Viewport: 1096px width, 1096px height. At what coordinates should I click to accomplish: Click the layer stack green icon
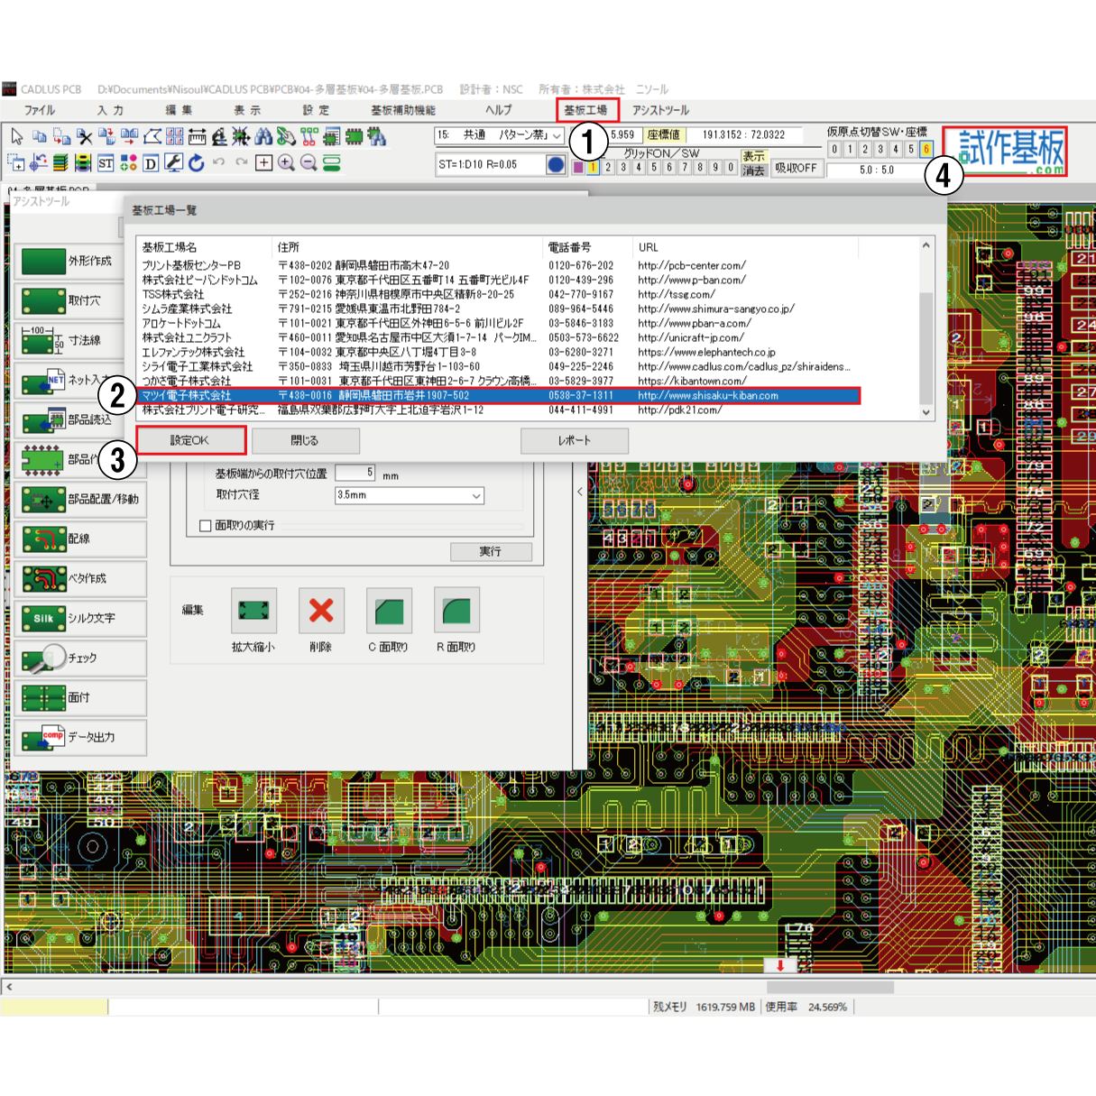point(60,163)
